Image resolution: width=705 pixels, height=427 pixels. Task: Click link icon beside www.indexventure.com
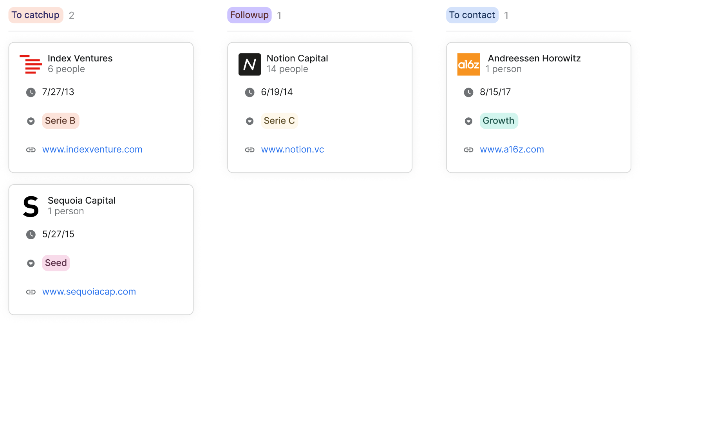pos(31,150)
